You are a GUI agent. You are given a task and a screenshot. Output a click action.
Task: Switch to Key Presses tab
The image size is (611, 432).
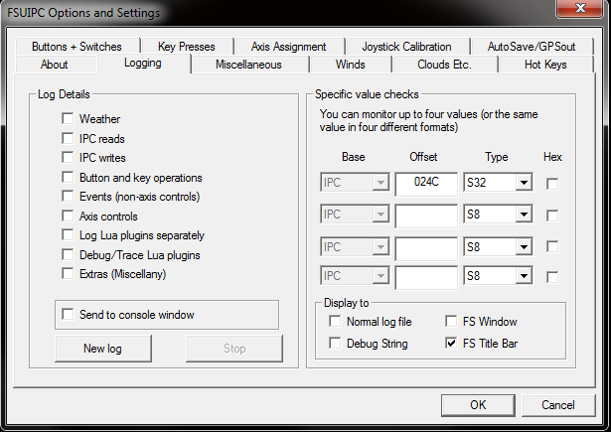click(x=187, y=47)
